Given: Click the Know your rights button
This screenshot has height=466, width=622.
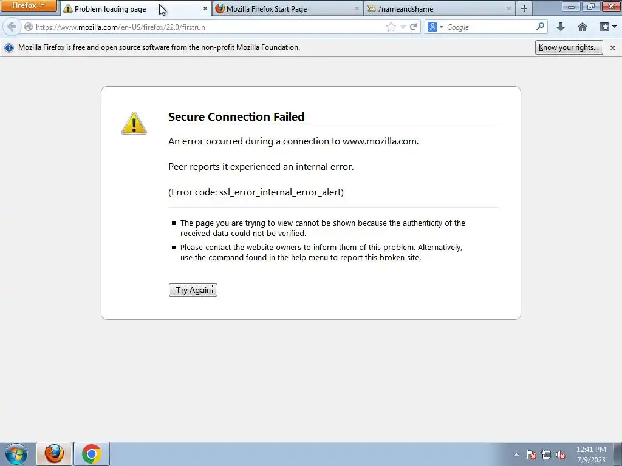Looking at the screenshot, I should coord(569,47).
